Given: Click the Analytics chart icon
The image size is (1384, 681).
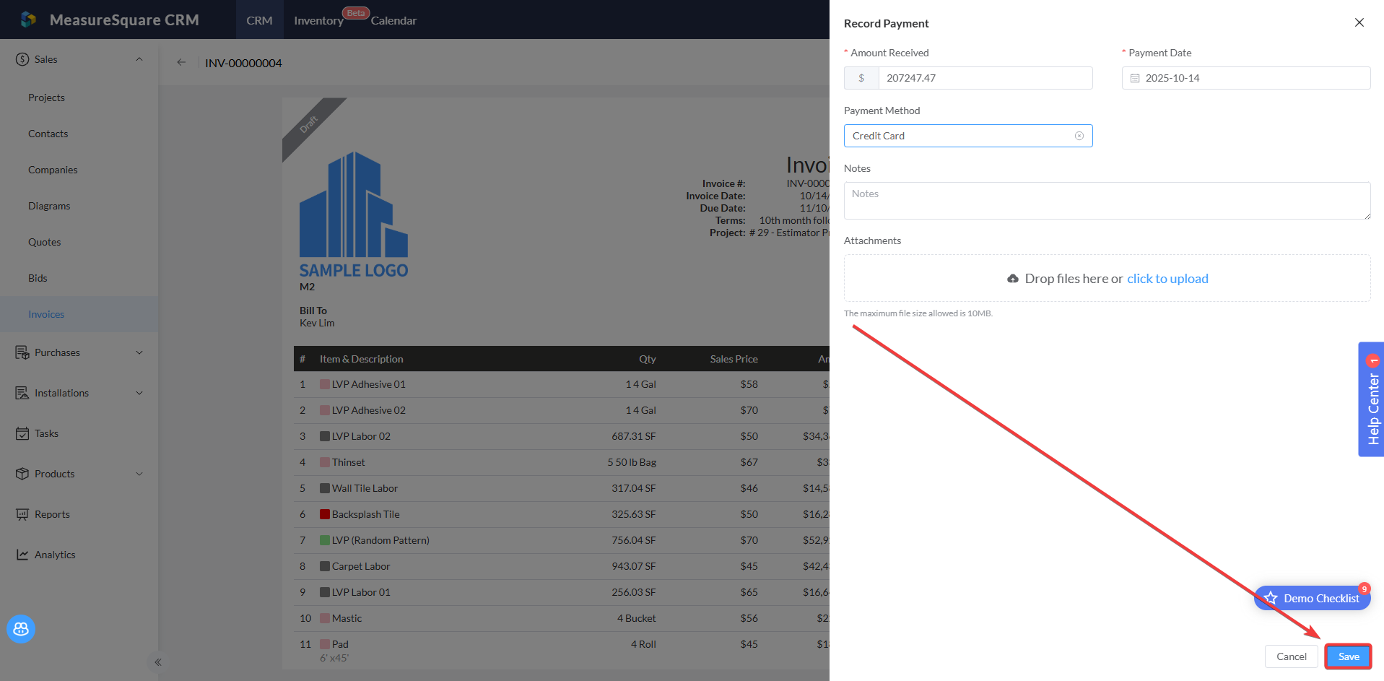Looking at the screenshot, I should point(22,555).
